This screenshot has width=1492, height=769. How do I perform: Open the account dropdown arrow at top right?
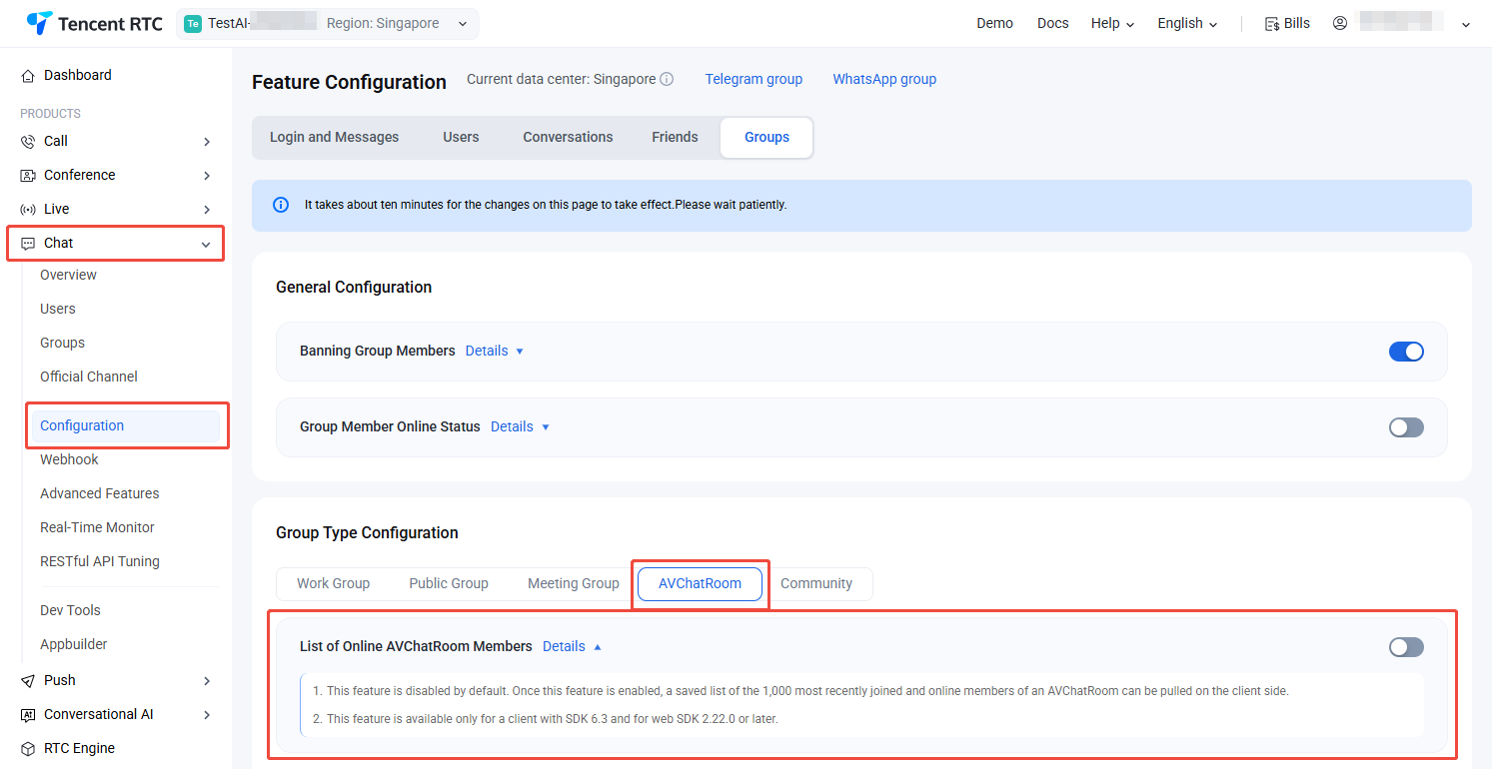(1466, 25)
